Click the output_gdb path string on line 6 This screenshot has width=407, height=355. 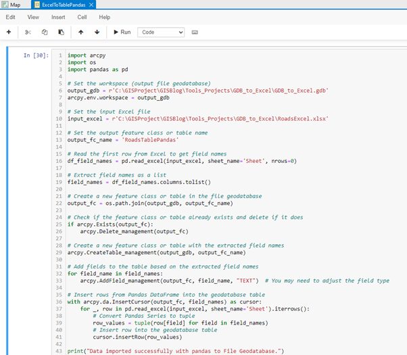218,91
